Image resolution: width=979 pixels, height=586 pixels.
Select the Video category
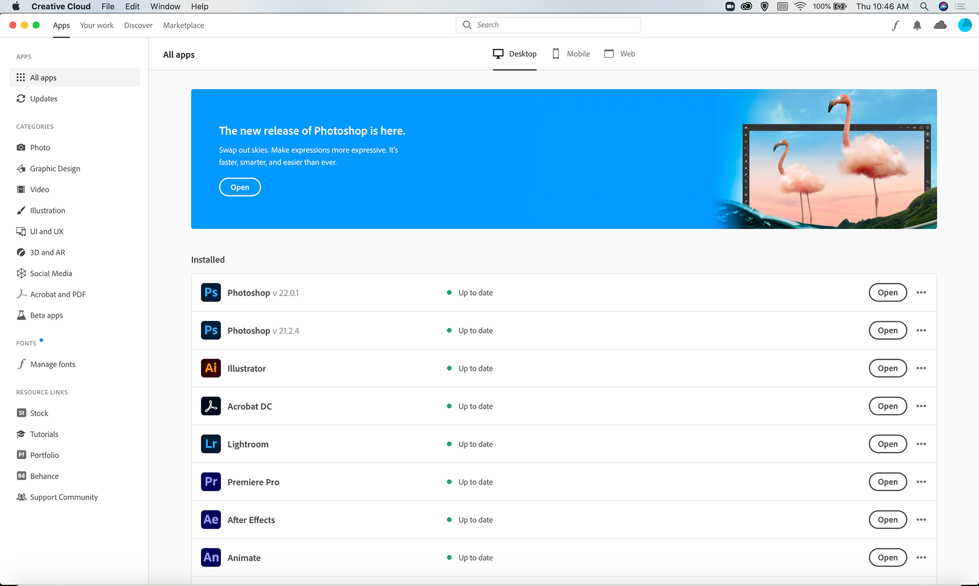(x=74, y=189)
